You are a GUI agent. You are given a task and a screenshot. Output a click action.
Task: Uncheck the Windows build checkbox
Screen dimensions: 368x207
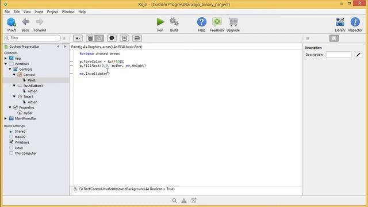click(x=11, y=142)
